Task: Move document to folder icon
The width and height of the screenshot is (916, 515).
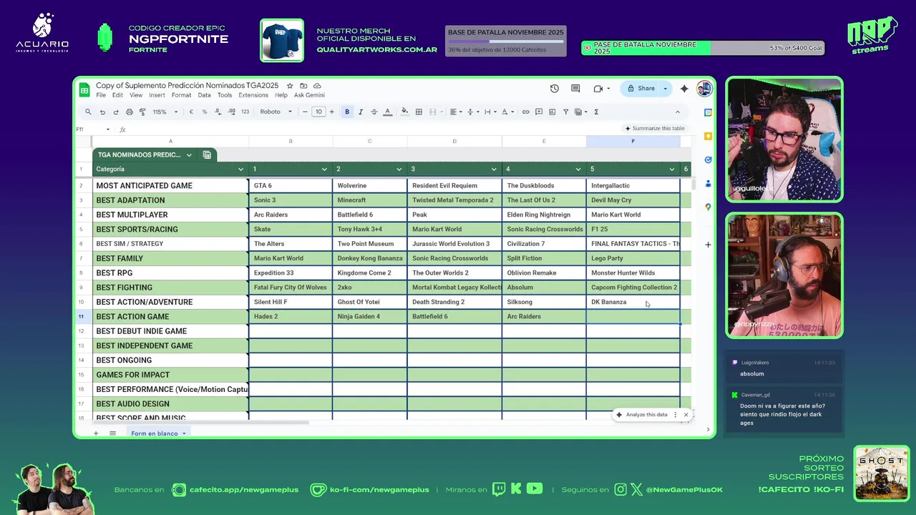Action: (x=303, y=86)
